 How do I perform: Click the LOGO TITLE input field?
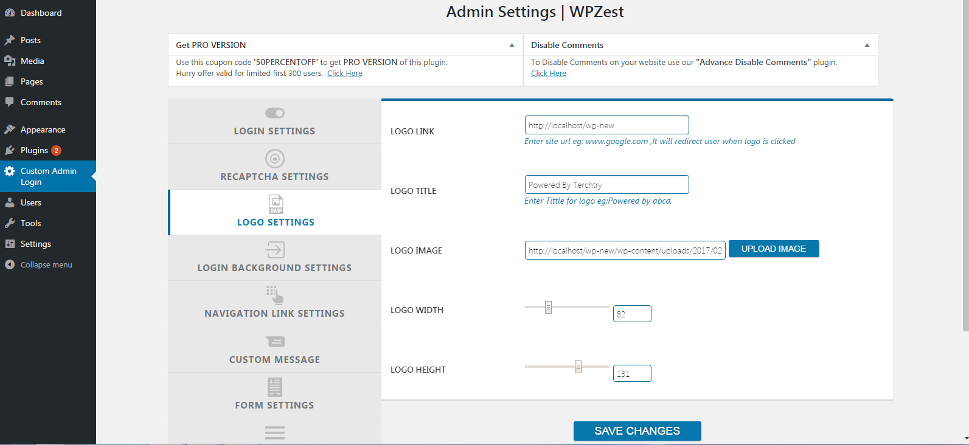pyautogui.click(x=606, y=184)
